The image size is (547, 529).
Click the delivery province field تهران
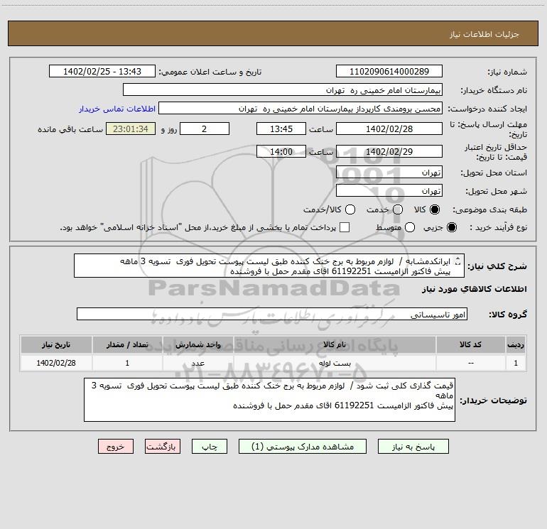tap(389, 172)
